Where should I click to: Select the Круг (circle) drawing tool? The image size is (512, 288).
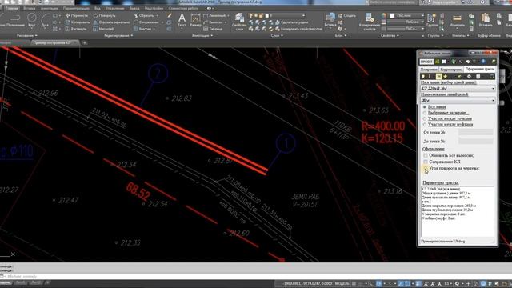pyautogui.click(x=32, y=19)
